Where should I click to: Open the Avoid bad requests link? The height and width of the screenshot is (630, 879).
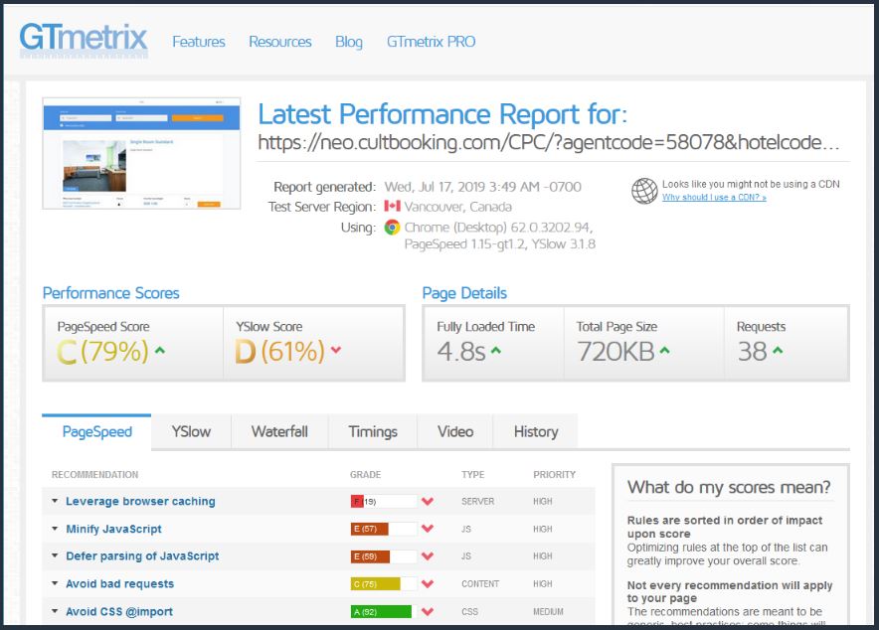click(x=120, y=583)
